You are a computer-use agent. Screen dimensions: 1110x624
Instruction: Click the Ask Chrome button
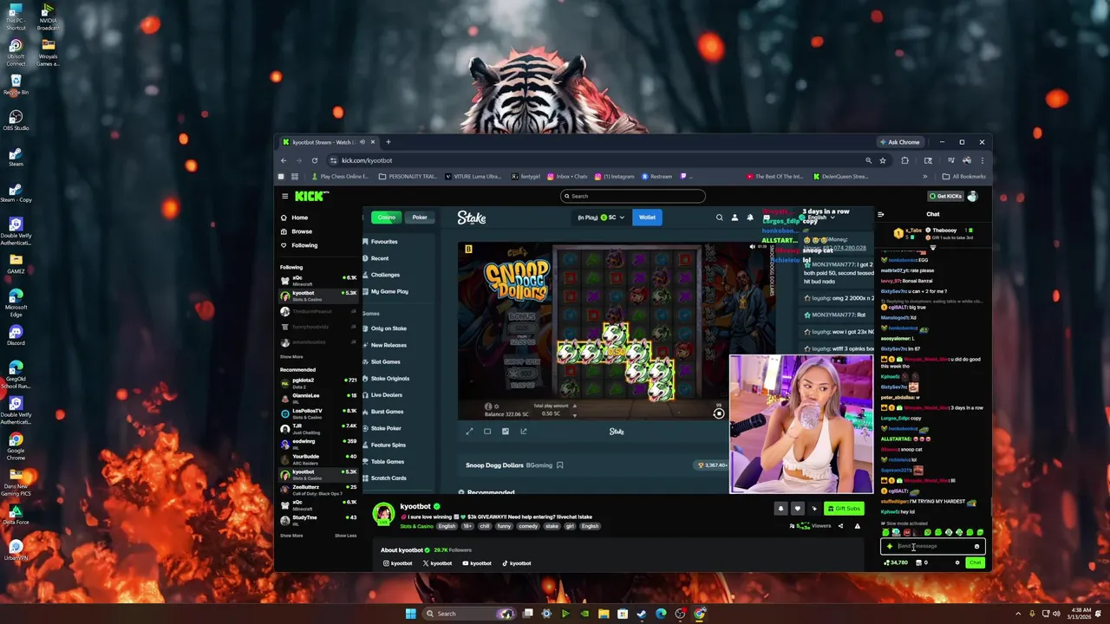pyautogui.click(x=900, y=142)
